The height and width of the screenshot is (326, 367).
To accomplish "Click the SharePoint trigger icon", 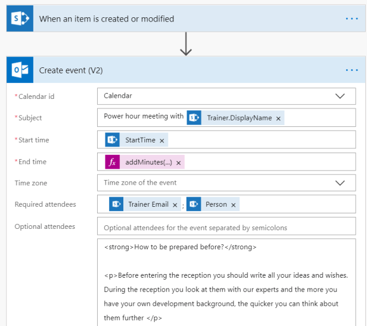I will (x=20, y=18).
